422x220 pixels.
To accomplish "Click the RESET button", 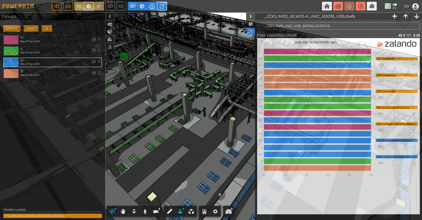I will (x=31, y=28).
